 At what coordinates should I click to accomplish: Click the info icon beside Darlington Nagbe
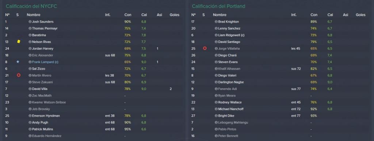(216, 82)
